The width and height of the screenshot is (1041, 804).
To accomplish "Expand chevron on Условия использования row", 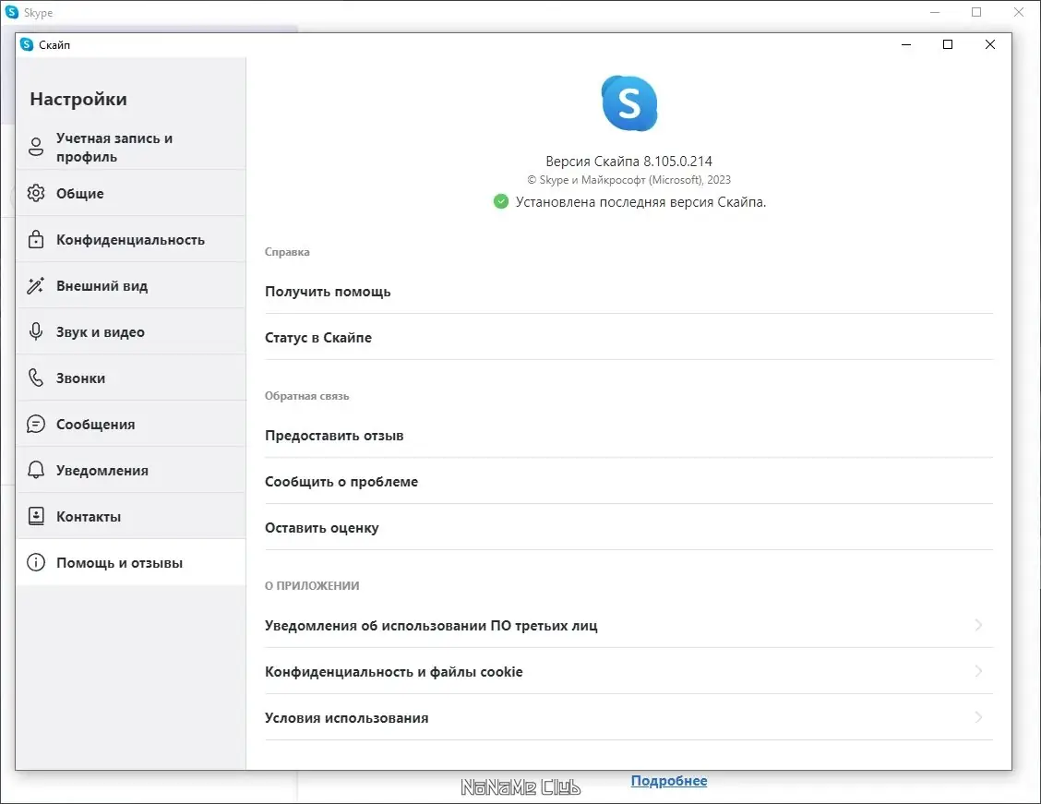I will coord(978,717).
